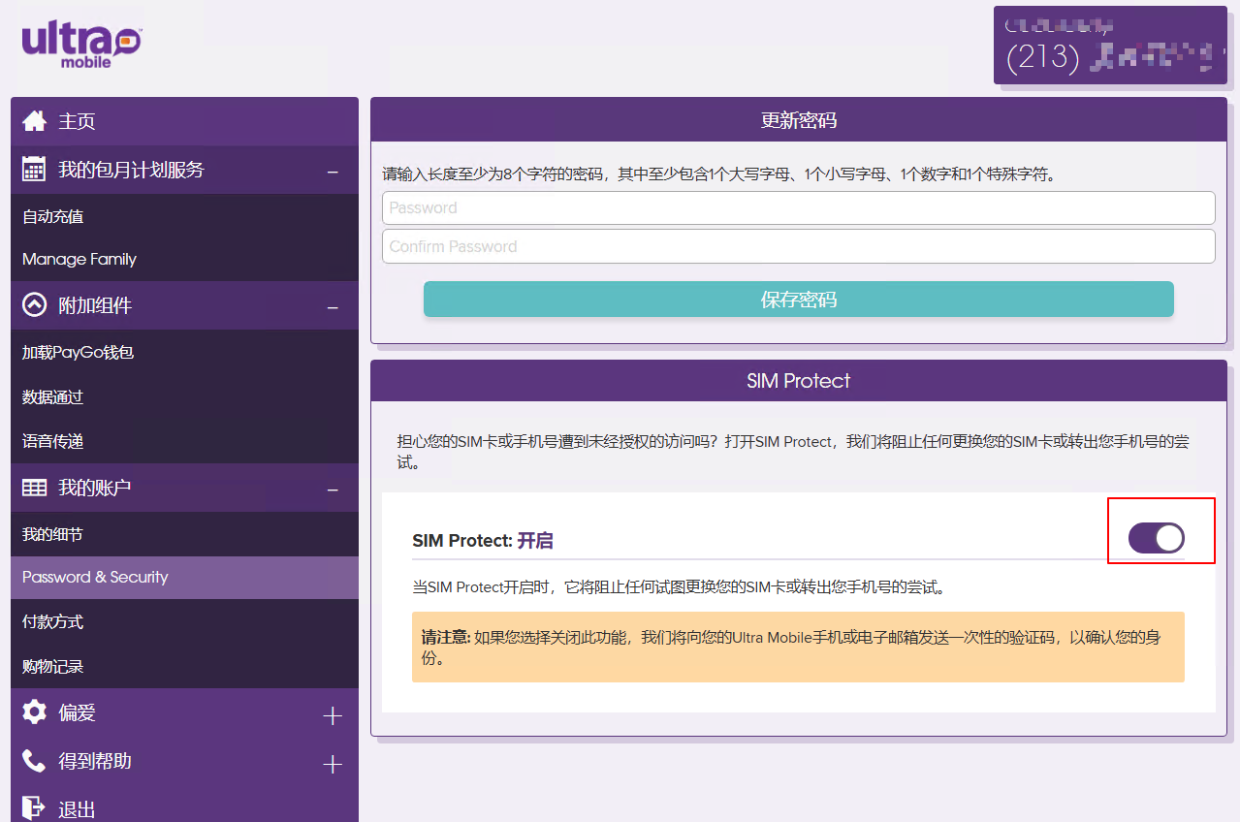This screenshot has width=1240, height=822.
Task: Click the 保存密码 button
Action: point(798,300)
